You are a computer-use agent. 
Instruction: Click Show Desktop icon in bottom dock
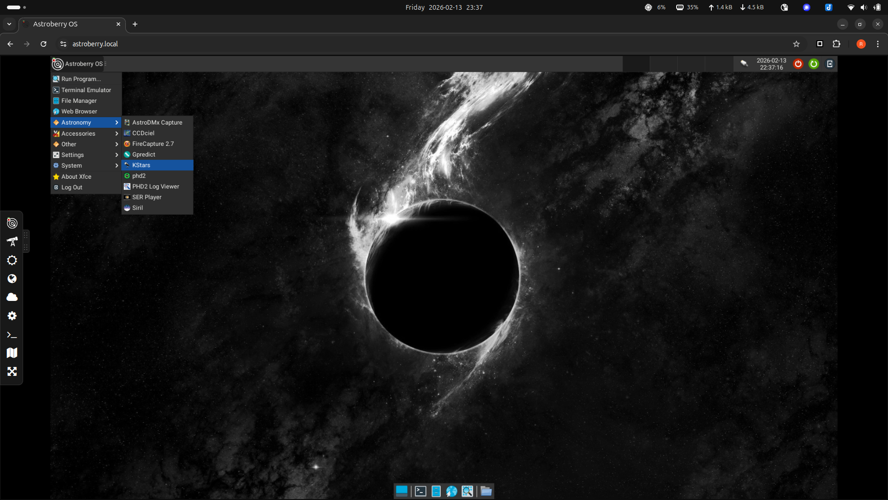[401, 491]
